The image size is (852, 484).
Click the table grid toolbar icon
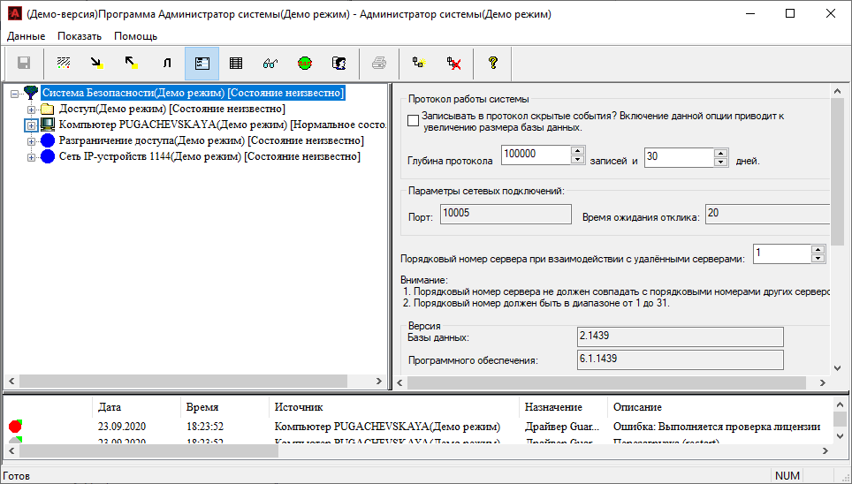(236, 63)
